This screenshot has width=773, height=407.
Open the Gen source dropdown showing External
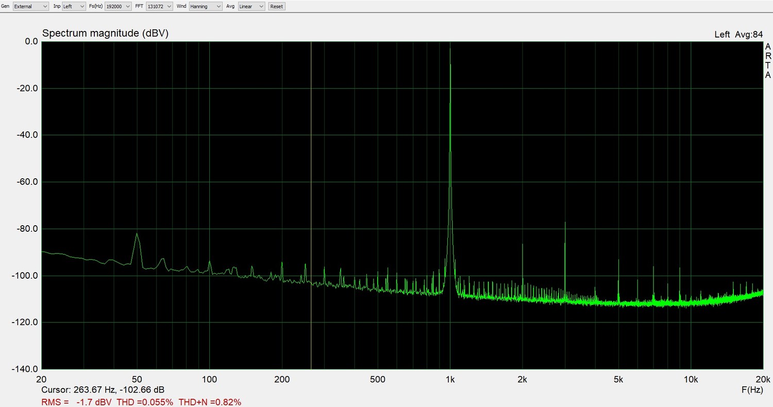30,6
